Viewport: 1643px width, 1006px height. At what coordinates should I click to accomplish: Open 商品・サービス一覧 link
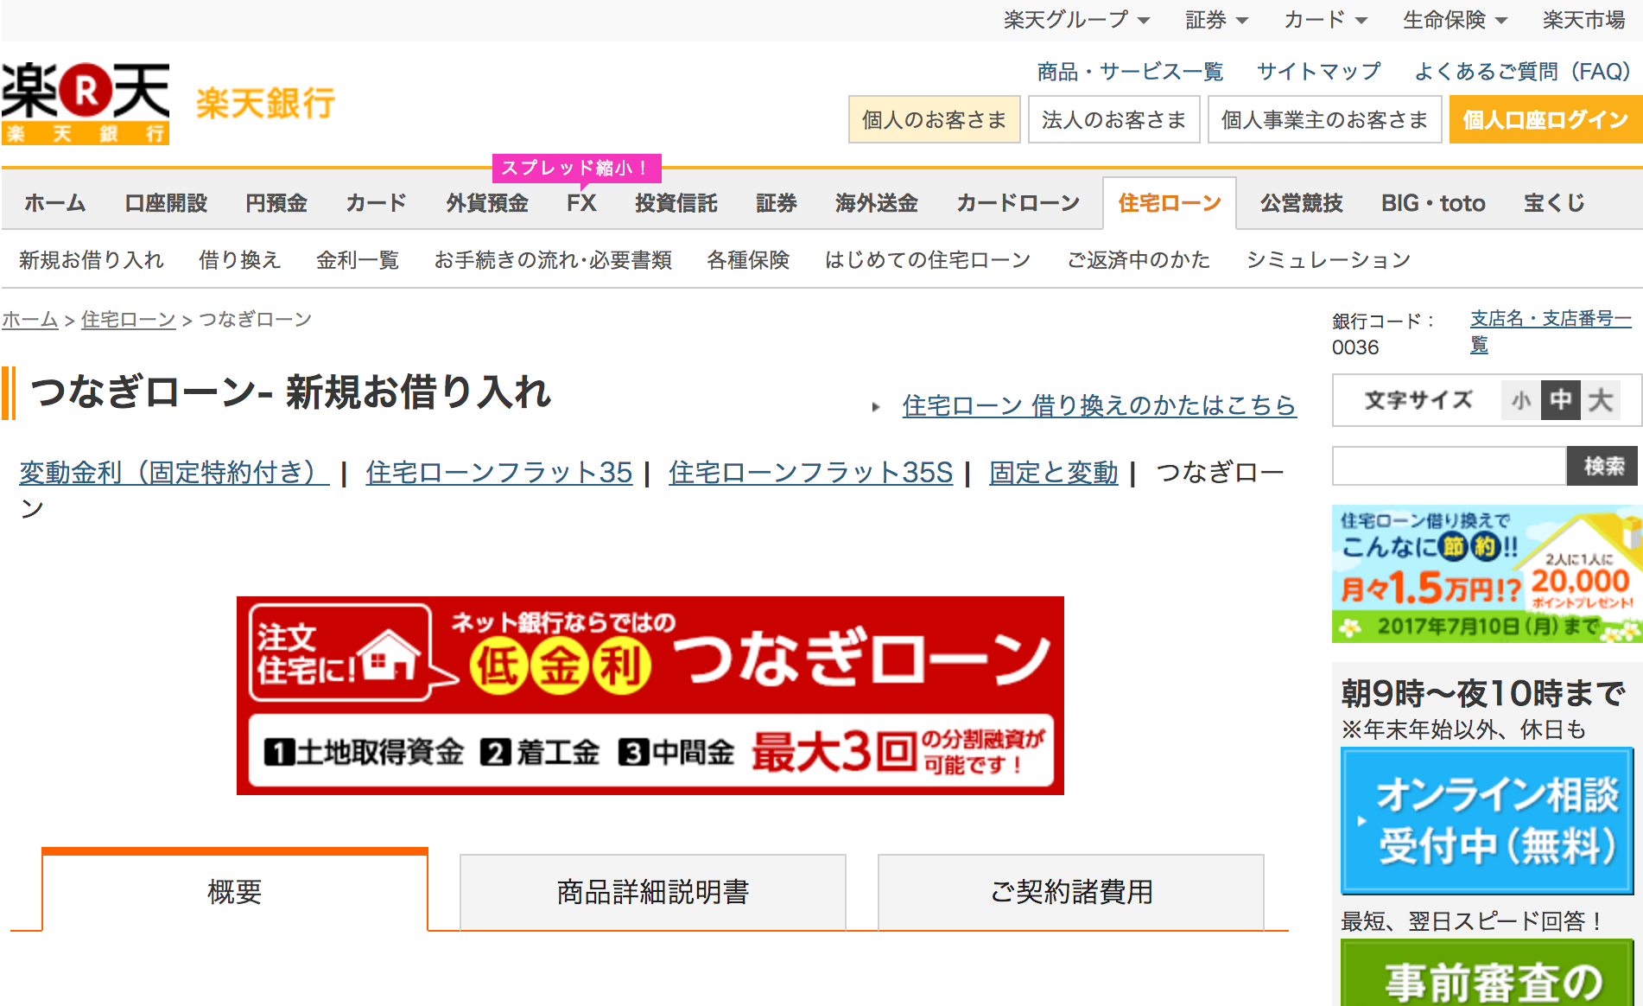click(x=1130, y=71)
